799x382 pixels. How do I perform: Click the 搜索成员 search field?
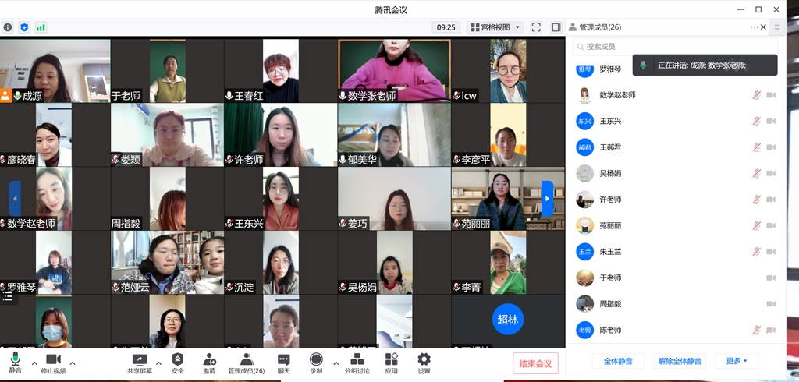click(x=671, y=47)
